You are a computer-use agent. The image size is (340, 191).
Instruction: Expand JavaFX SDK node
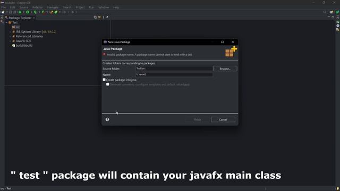click(x=10, y=41)
